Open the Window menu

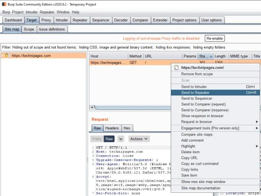pyautogui.click(x=63, y=12)
